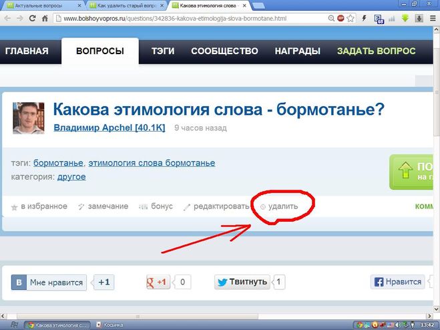440x330 pixels.
Task: Click the green download arrow extension icon
Action: coord(405,18)
